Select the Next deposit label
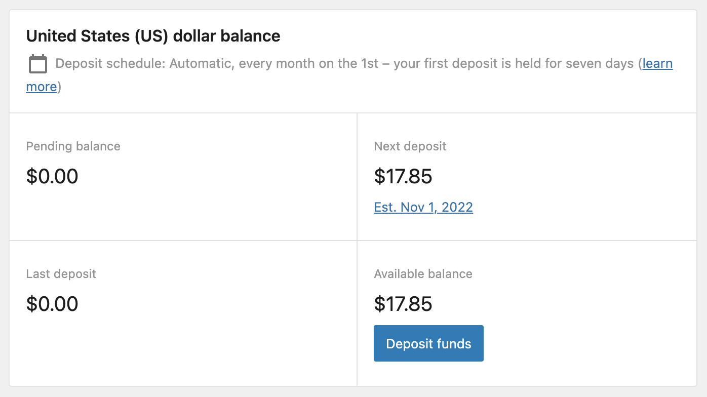The height and width of the screenshot is (397, 707). coord(410,146)
